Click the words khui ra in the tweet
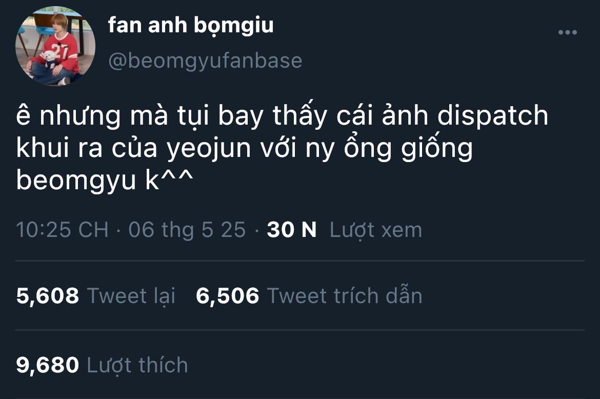Image resolution: width=600 pixels, height=399 pixels. point(59,148)
